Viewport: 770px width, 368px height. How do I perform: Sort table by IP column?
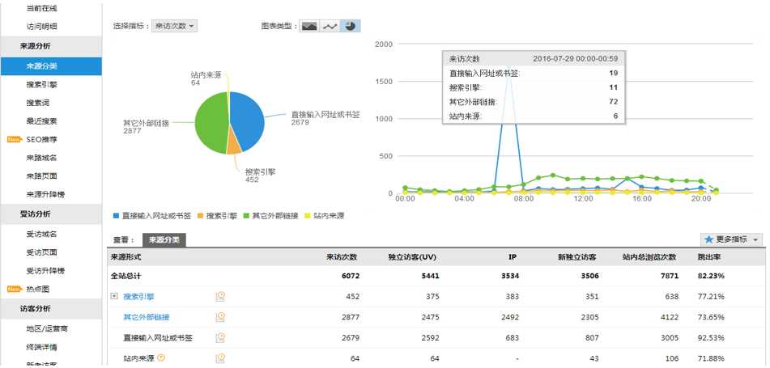point(513,257)
